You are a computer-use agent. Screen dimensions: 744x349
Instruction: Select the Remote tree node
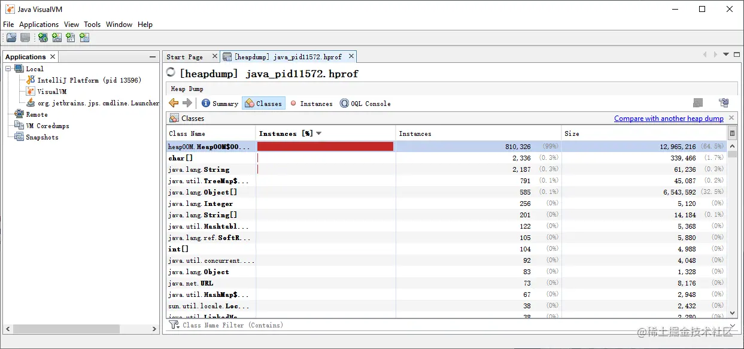37,114
